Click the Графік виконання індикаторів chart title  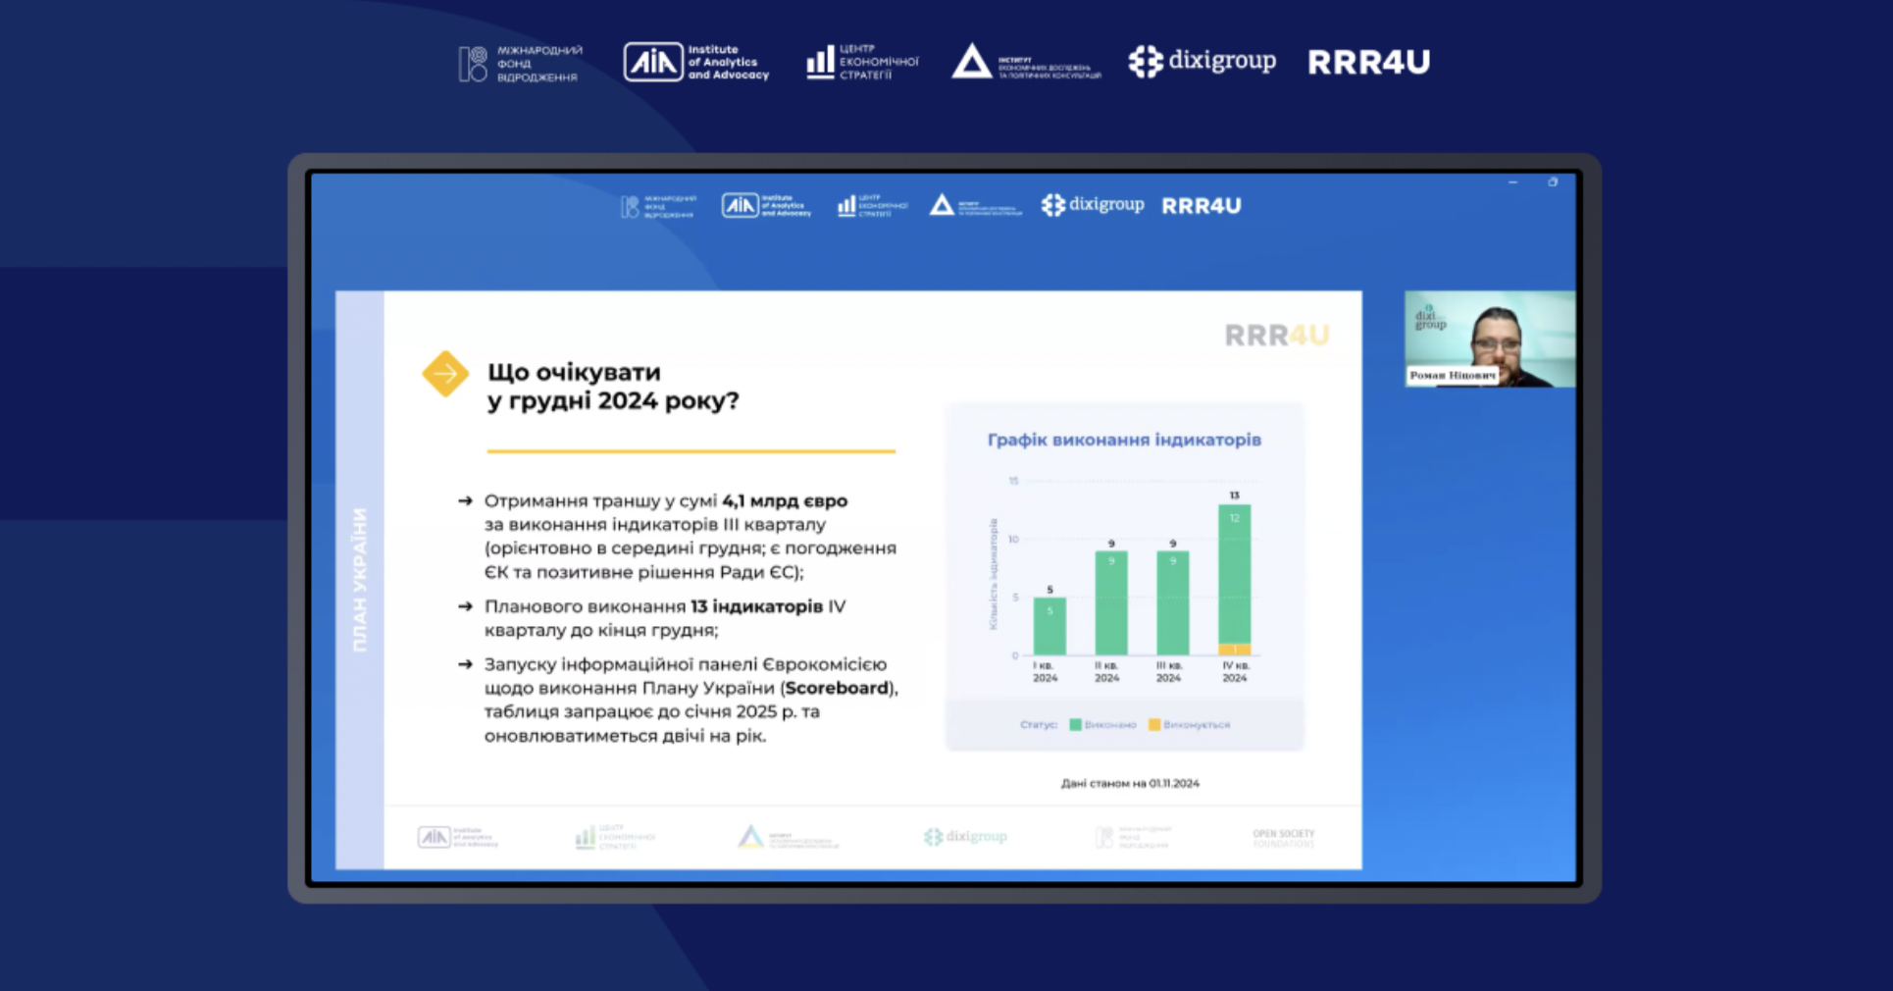[1124, 440]
